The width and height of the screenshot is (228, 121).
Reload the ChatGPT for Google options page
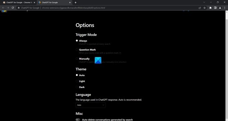pos(13,8)
